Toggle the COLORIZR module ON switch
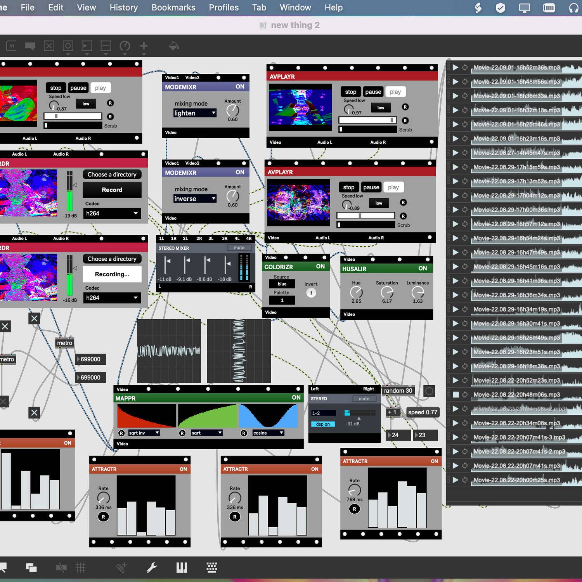 point(320,267)
